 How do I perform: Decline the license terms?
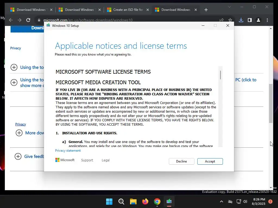(182, 161)
